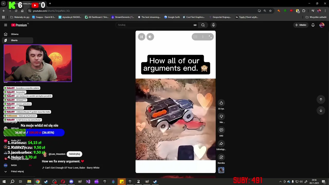The image size is (329, 185).
Task: Open Materiały do gry bookmark folder
Action: [20, 17]
